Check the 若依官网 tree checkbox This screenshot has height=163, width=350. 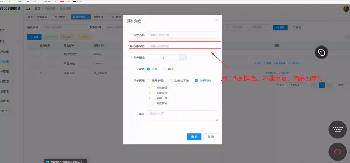click(153, 103)
